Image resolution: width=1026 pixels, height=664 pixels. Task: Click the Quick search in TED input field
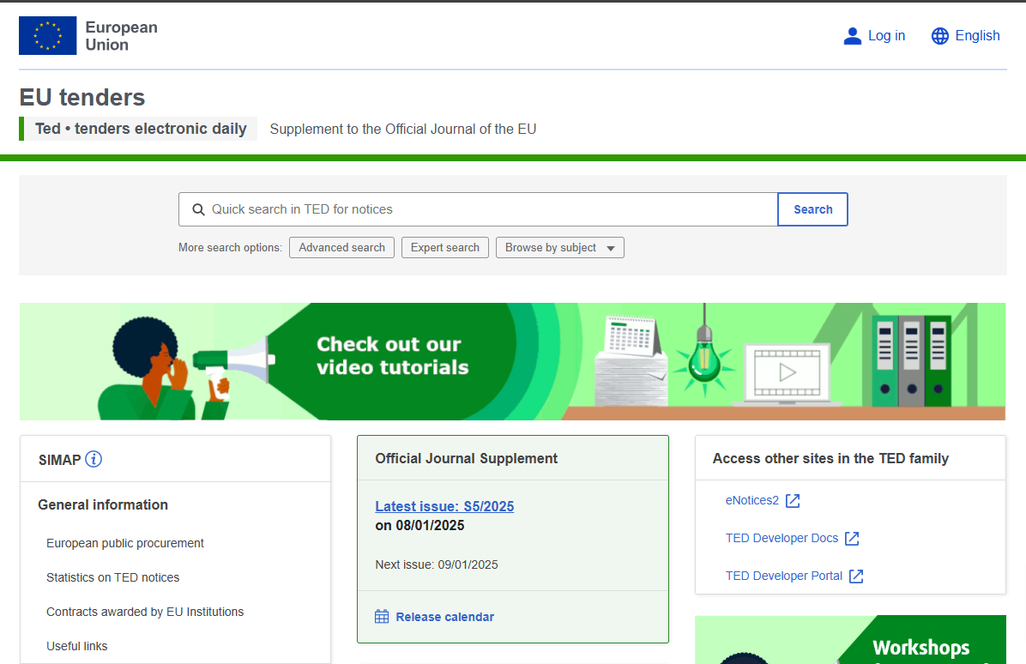coord(478,209)
